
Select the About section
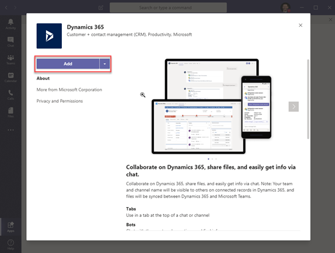click(43, 78)
